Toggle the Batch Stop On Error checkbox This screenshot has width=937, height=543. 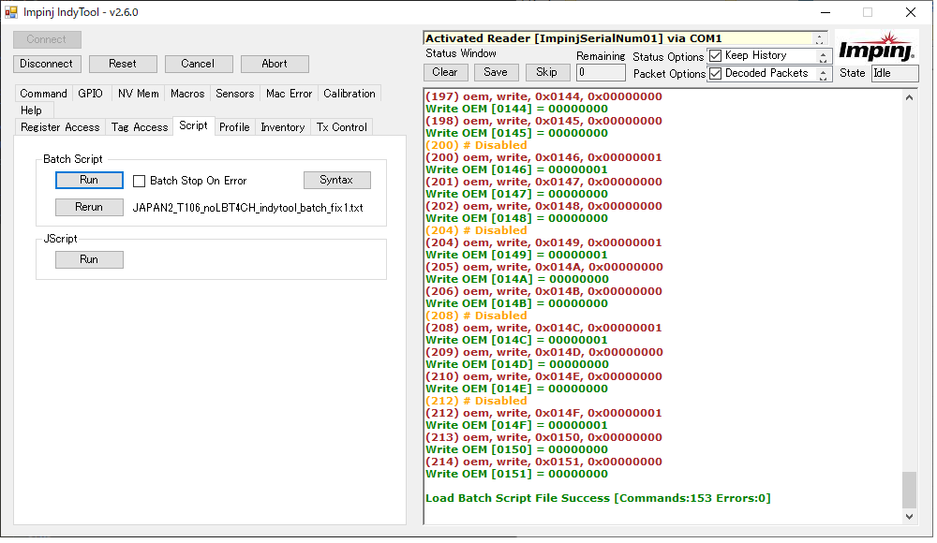pyautogui.click(x=140, y=181)
